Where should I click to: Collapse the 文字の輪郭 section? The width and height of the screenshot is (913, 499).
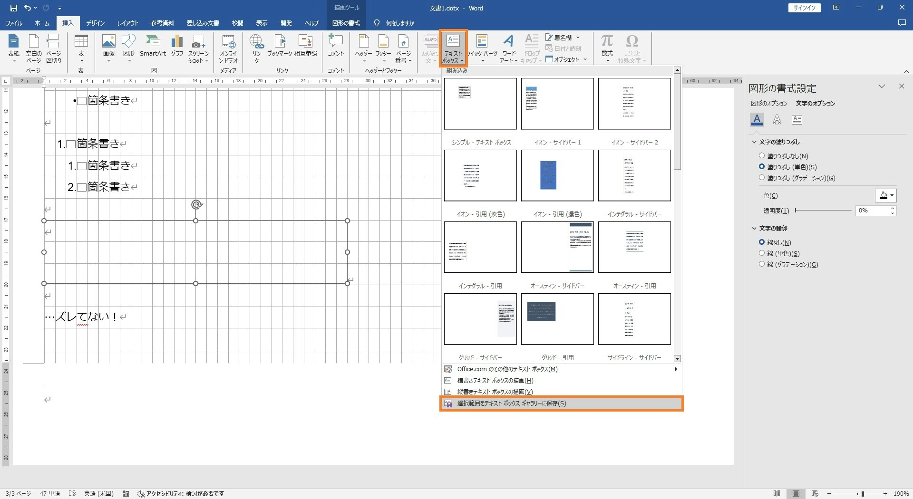pos(754,228)
